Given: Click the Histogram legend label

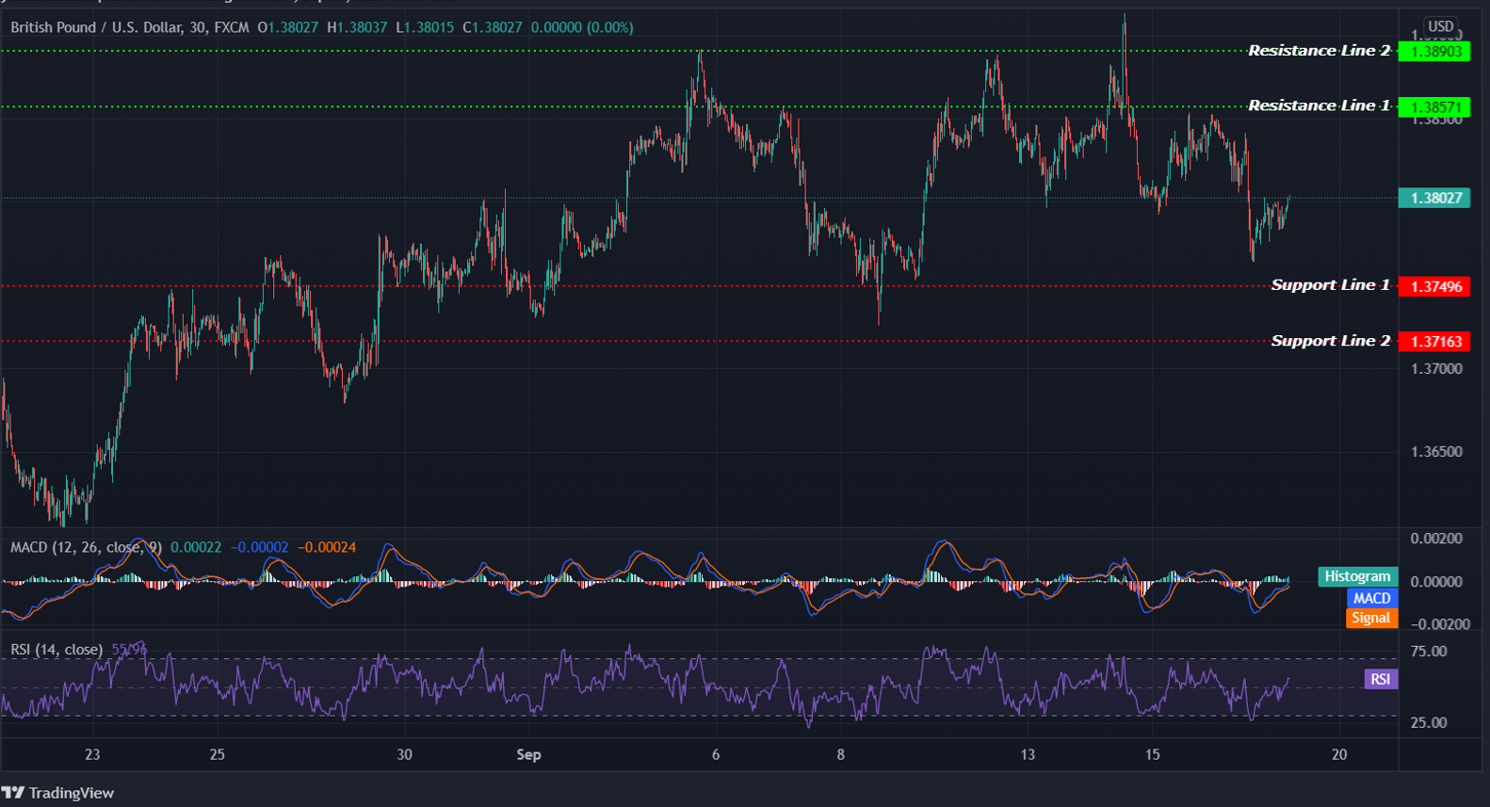Looking at the screenshot, I should (1356, 576).
